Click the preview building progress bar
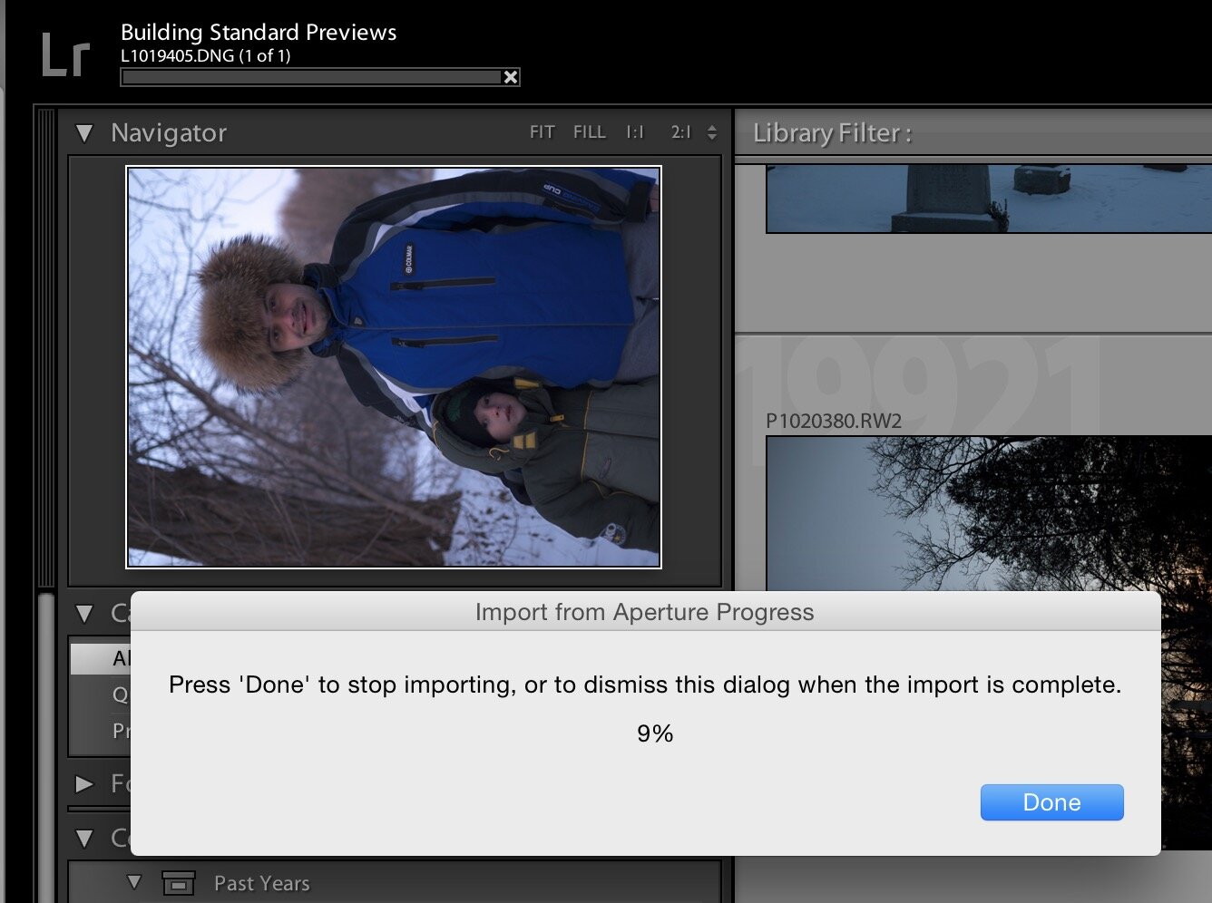The image size is (1212, 903). 311,77
